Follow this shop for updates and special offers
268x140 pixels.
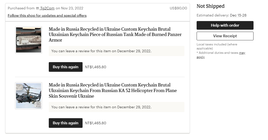click(47, 15)
